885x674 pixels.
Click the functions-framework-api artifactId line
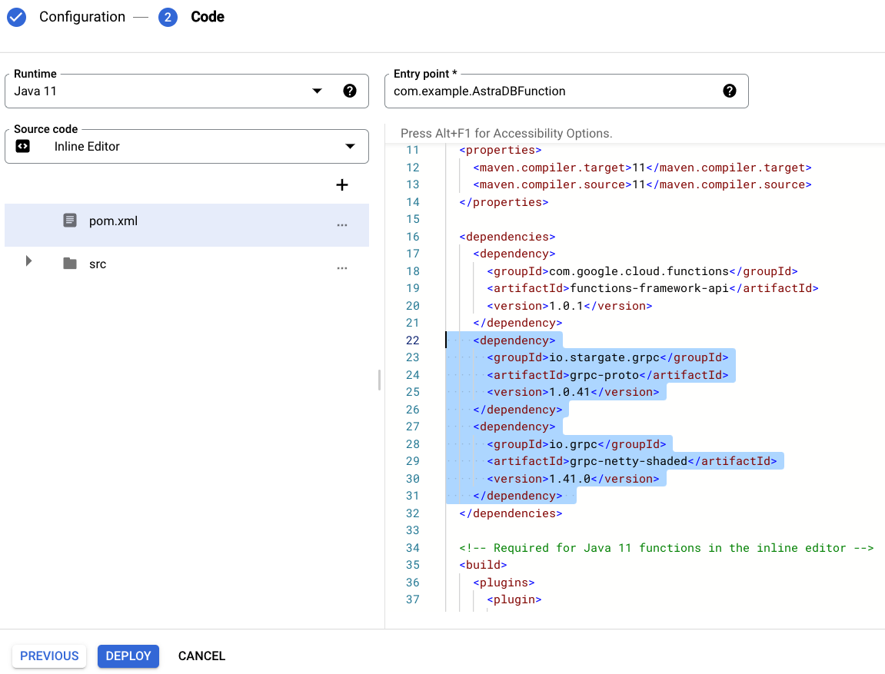tap(653, 288)
